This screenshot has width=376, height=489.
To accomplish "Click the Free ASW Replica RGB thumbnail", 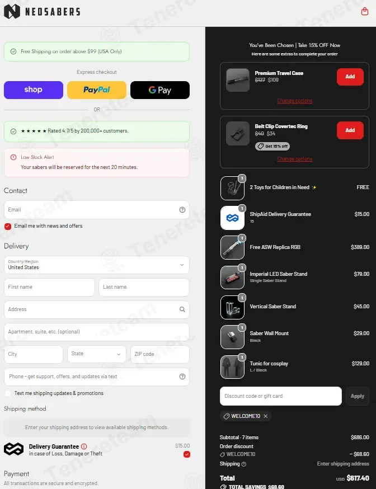I will [x=232, y=248].
